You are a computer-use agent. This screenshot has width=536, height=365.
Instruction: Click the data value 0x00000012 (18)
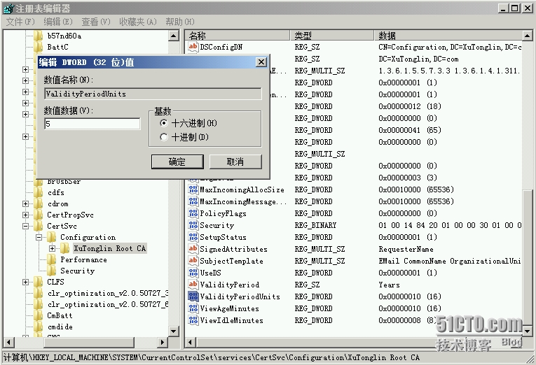pos(410,106)
